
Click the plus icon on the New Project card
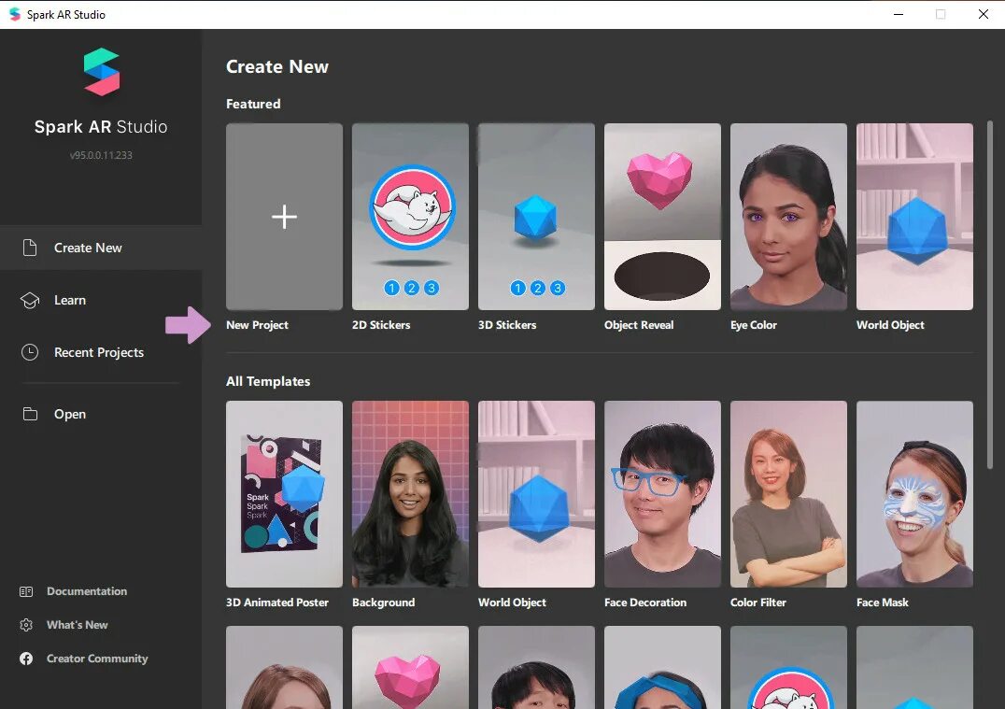[x=284, y=217]
